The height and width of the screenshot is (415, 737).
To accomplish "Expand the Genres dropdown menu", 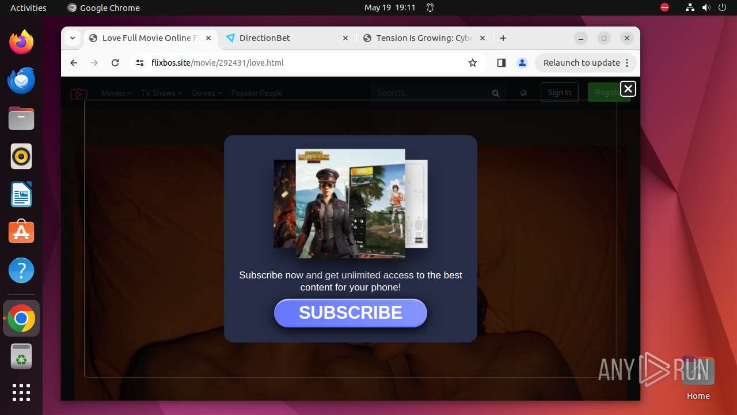I will coord(207,93).
